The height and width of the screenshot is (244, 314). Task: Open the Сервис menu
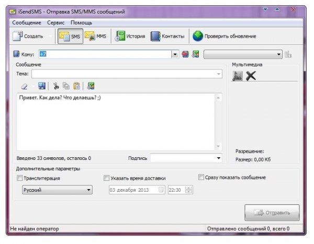(x=56, y=22)
